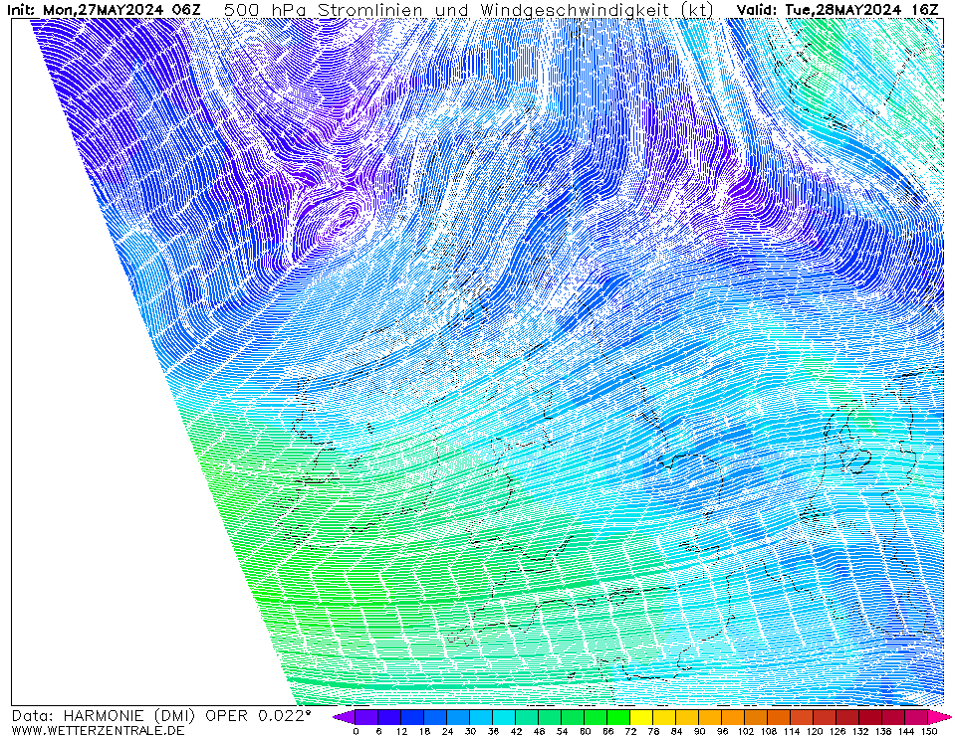This screenshot has width=955, height=737.
Task: Click the legend label '102'
Action: pyautogui.click(x=746, y=731)
